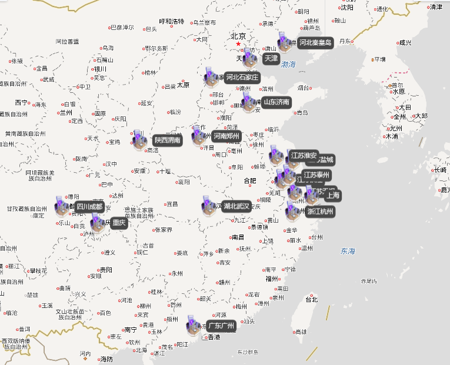Click the 台北 city name
Viewport: 450px width, 365px height.
coord(312,299)
